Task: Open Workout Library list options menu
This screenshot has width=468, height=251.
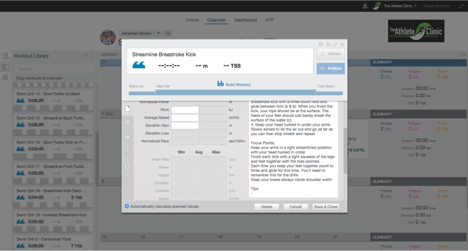Action: (x=86, y=56)
